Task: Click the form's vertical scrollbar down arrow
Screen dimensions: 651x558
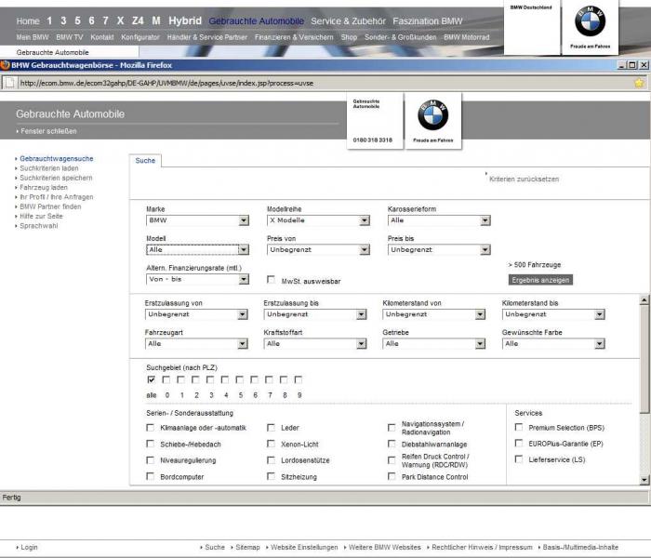Action: [x=644, y=479]
